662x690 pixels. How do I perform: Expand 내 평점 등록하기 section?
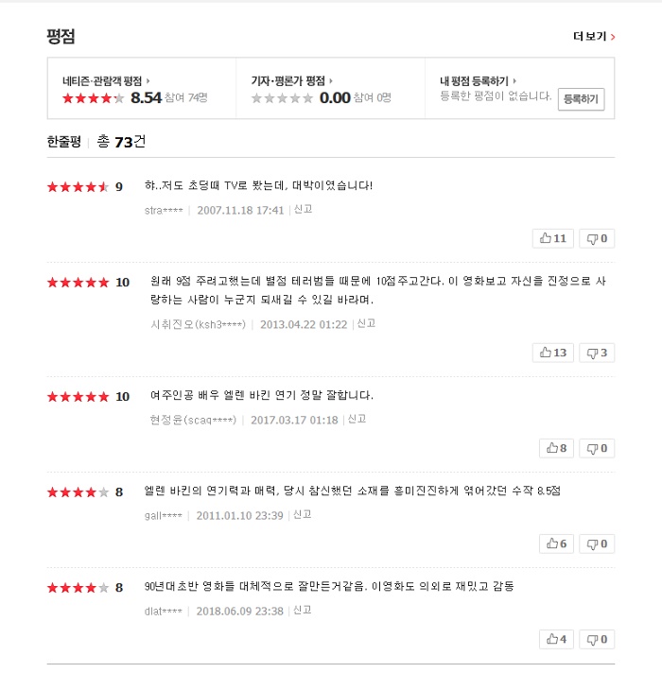coord(478,81)
